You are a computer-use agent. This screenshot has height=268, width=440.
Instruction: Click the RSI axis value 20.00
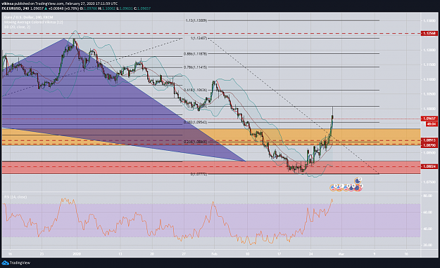click(x=427, y=245)
